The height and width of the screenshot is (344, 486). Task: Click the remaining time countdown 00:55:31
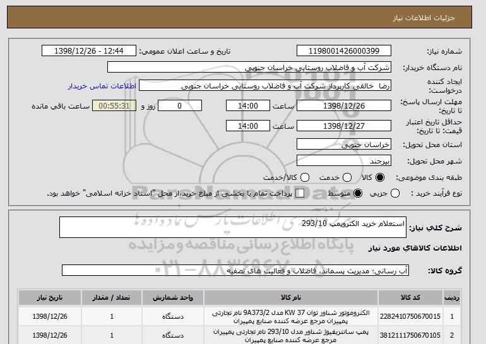114,105
